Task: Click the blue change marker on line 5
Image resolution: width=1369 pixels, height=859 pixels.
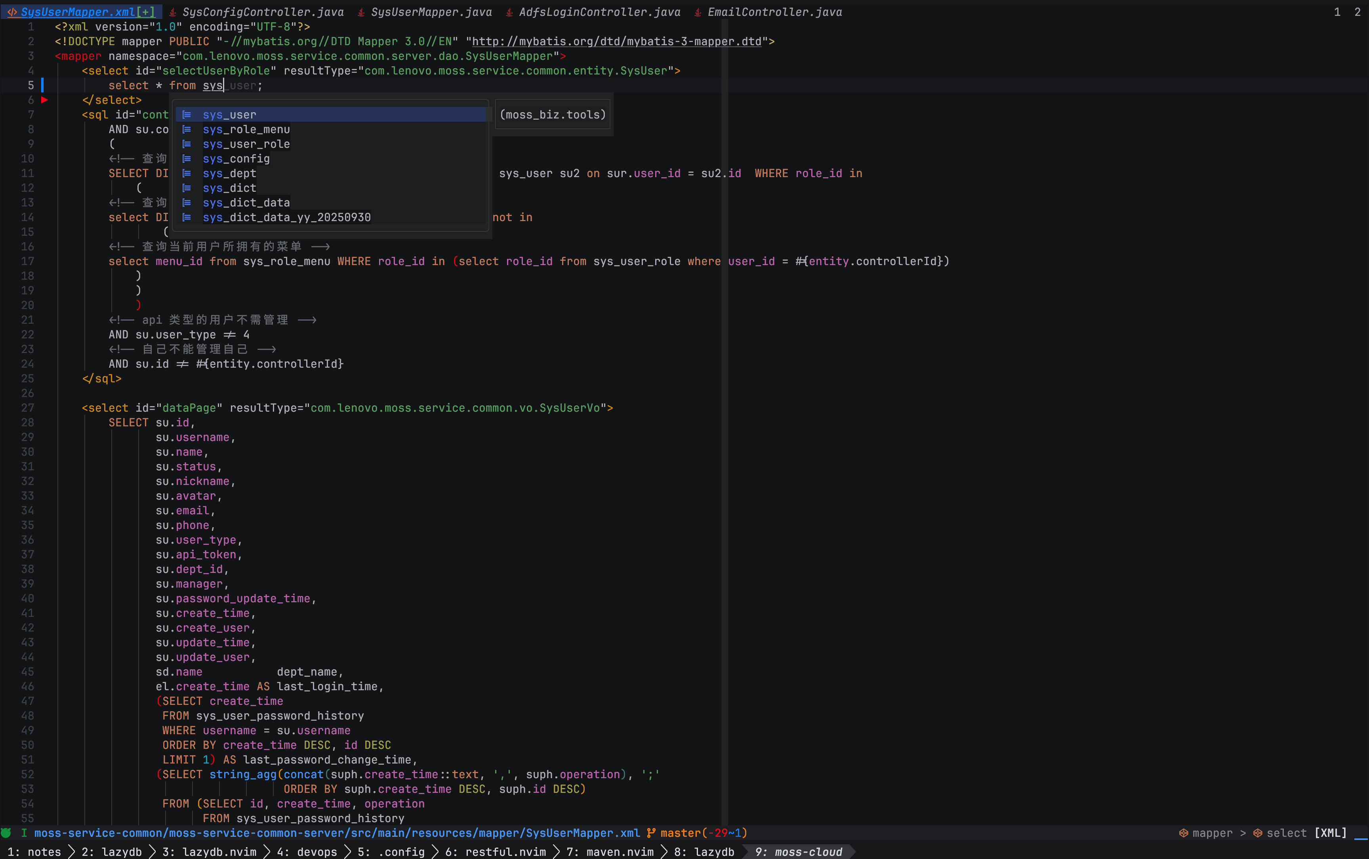Action: click(x=43, y=85)
